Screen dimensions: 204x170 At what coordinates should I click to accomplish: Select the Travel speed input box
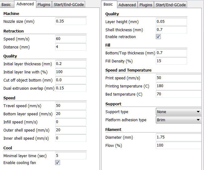(x=70, y=106)
